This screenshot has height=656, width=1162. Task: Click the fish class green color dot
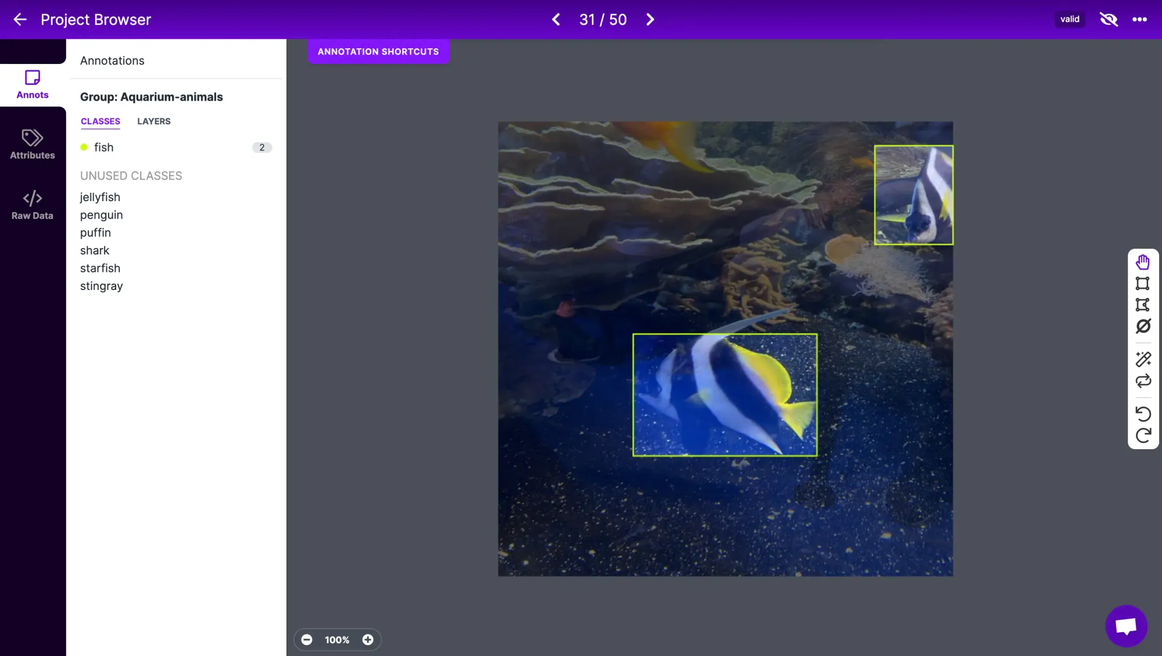(84, 148)
